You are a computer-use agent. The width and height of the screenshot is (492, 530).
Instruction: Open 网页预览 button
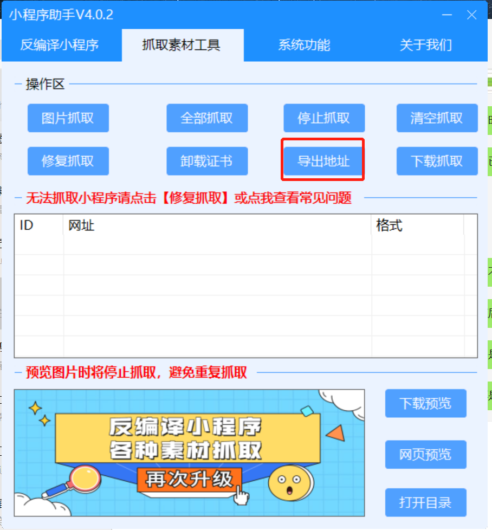[x=426, y=454]
